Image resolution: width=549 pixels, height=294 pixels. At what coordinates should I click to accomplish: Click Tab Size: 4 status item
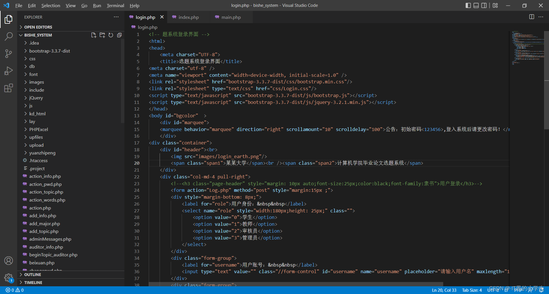coord(472,290)
